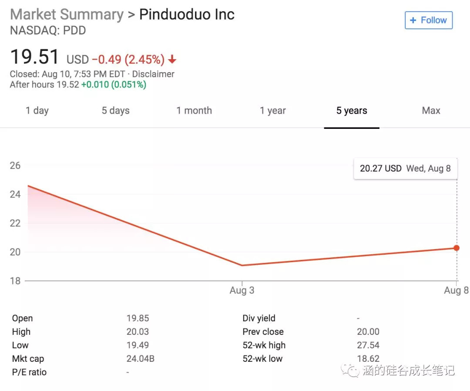Switch to the 1 day tab
Image resolution: width=470 pixels, height=391 pixels.
click(x=37, y=111)
